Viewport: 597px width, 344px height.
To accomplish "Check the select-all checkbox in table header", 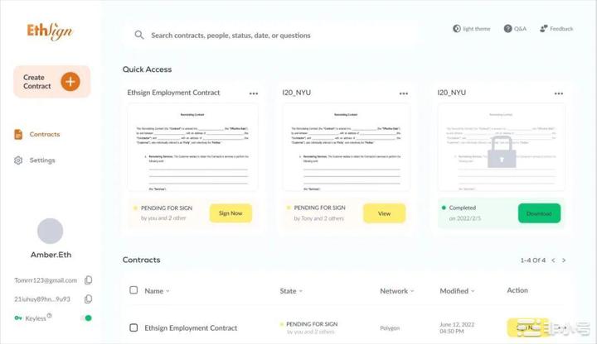I will 133,290.
